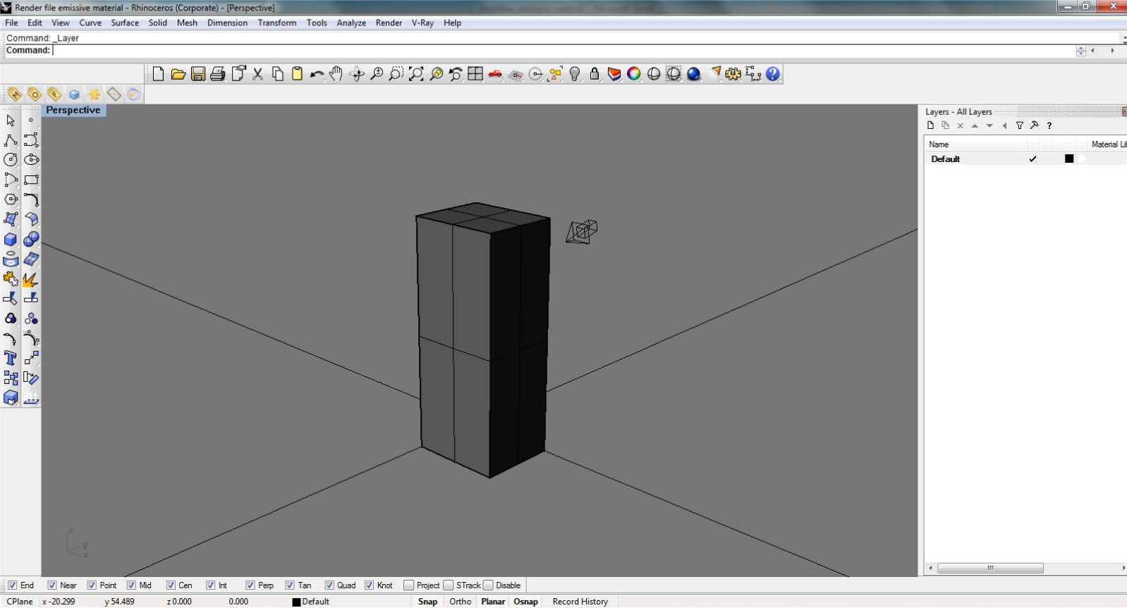The height and width of the screenshot is (608, 1127).
Task: Toggle Ortho in the status bar
Action: click(x=461, y=602)
